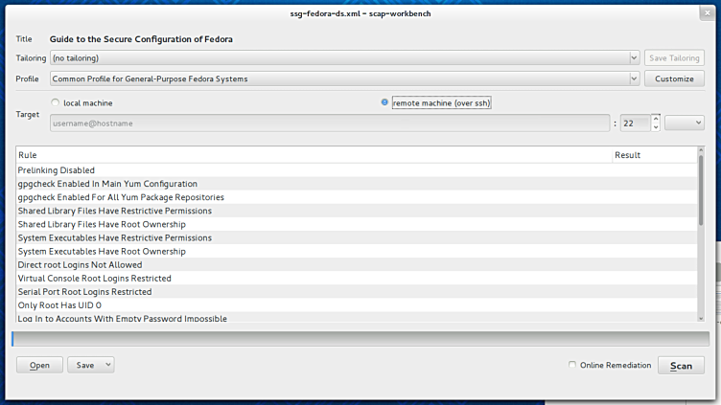Click the rule list scroll down arrow
721x405 pixels.
point(701,318)
